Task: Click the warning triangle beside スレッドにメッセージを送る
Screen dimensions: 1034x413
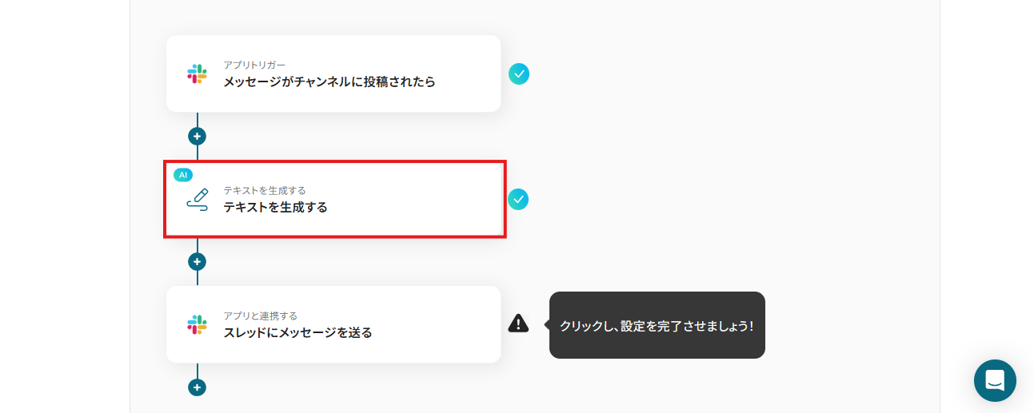Action: (x=518, y=323)
